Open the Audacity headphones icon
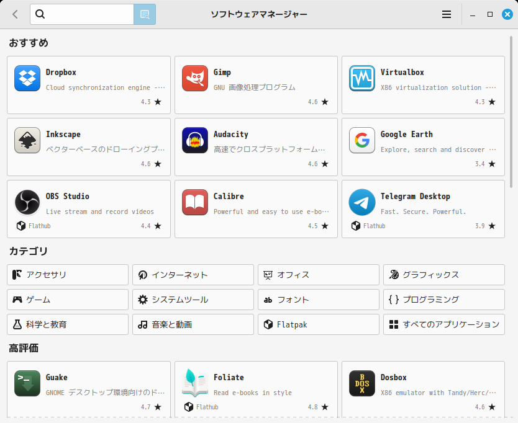 [195, 140]
